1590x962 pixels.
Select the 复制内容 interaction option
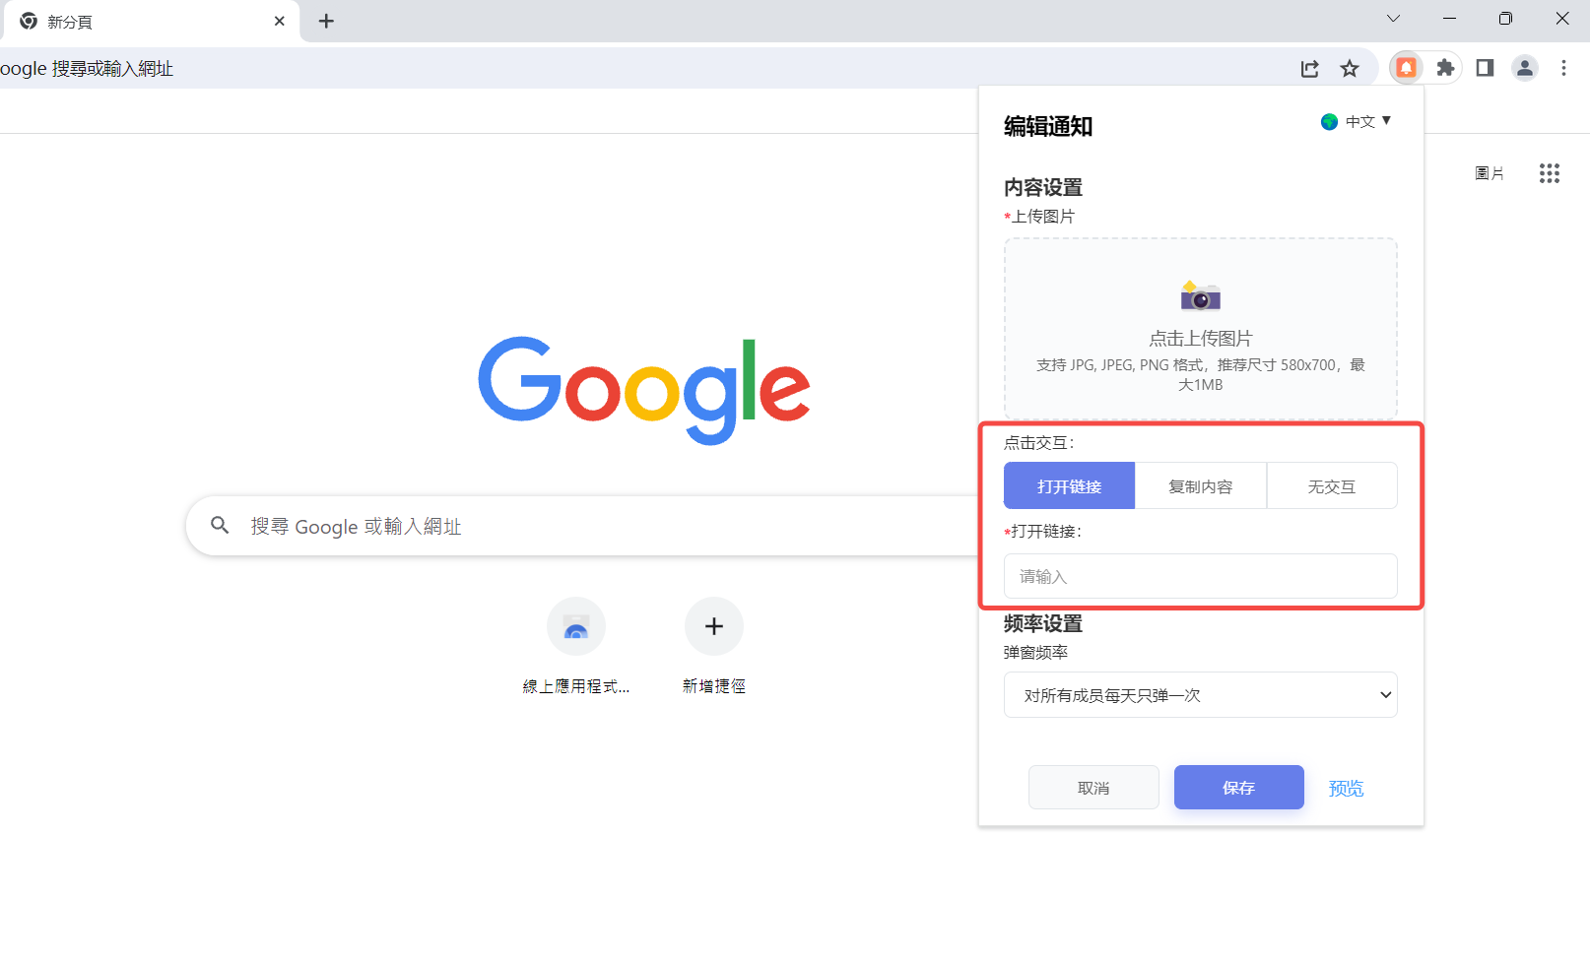tap(1201, 485)
